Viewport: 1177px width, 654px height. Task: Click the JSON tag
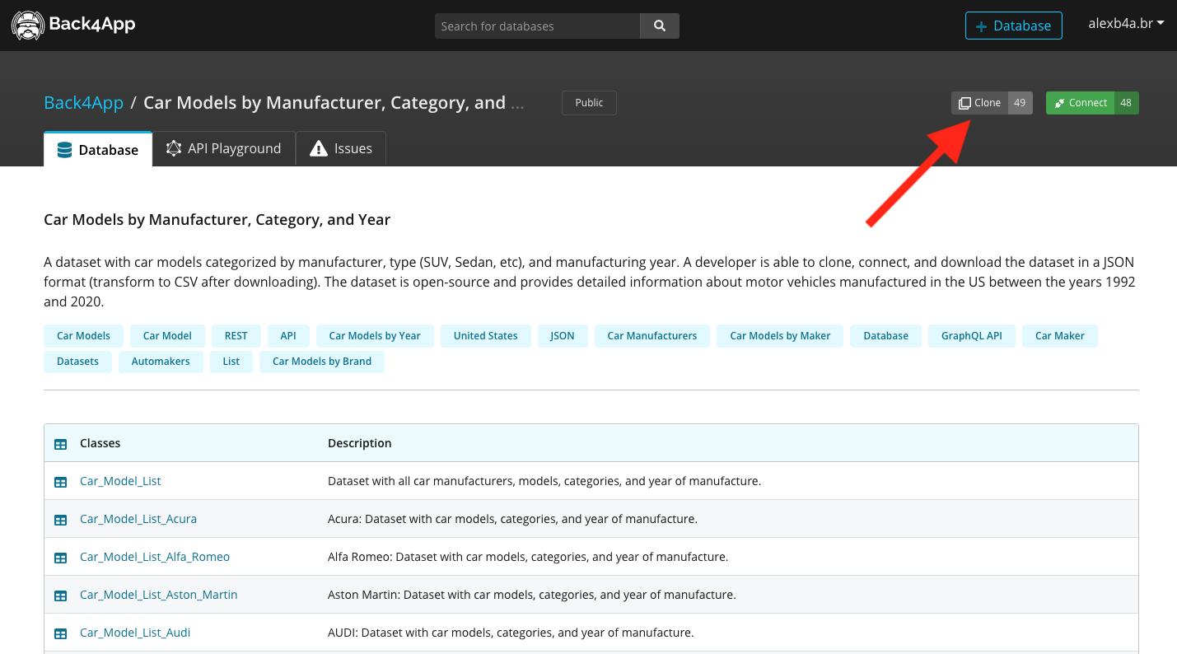[563, 336]
